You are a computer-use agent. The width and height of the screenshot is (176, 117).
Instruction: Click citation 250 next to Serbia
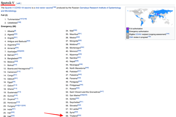click(x=77, y=98)
